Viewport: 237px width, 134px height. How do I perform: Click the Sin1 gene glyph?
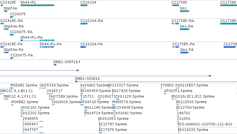(x=185, y=11)
